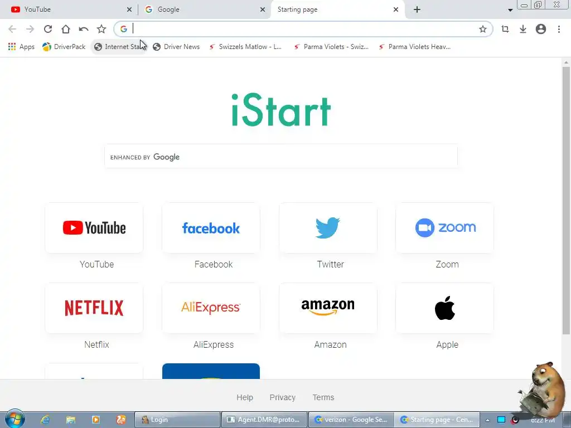Image resolution: width=571 pixels, height=428 pixels.
Task: Bookmark page with star inside address bar
Action: coord(482,29)
